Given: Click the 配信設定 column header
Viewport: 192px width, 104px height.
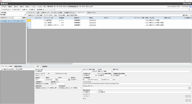Looking at the screenshot, I should (x=66, y=18).
